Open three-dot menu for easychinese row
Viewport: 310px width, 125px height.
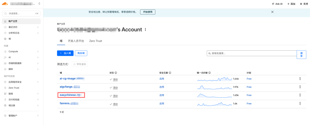coord(300,95)
